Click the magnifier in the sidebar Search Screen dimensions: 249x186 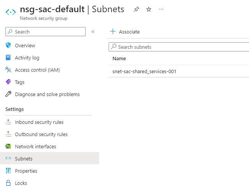coord(10,31)
